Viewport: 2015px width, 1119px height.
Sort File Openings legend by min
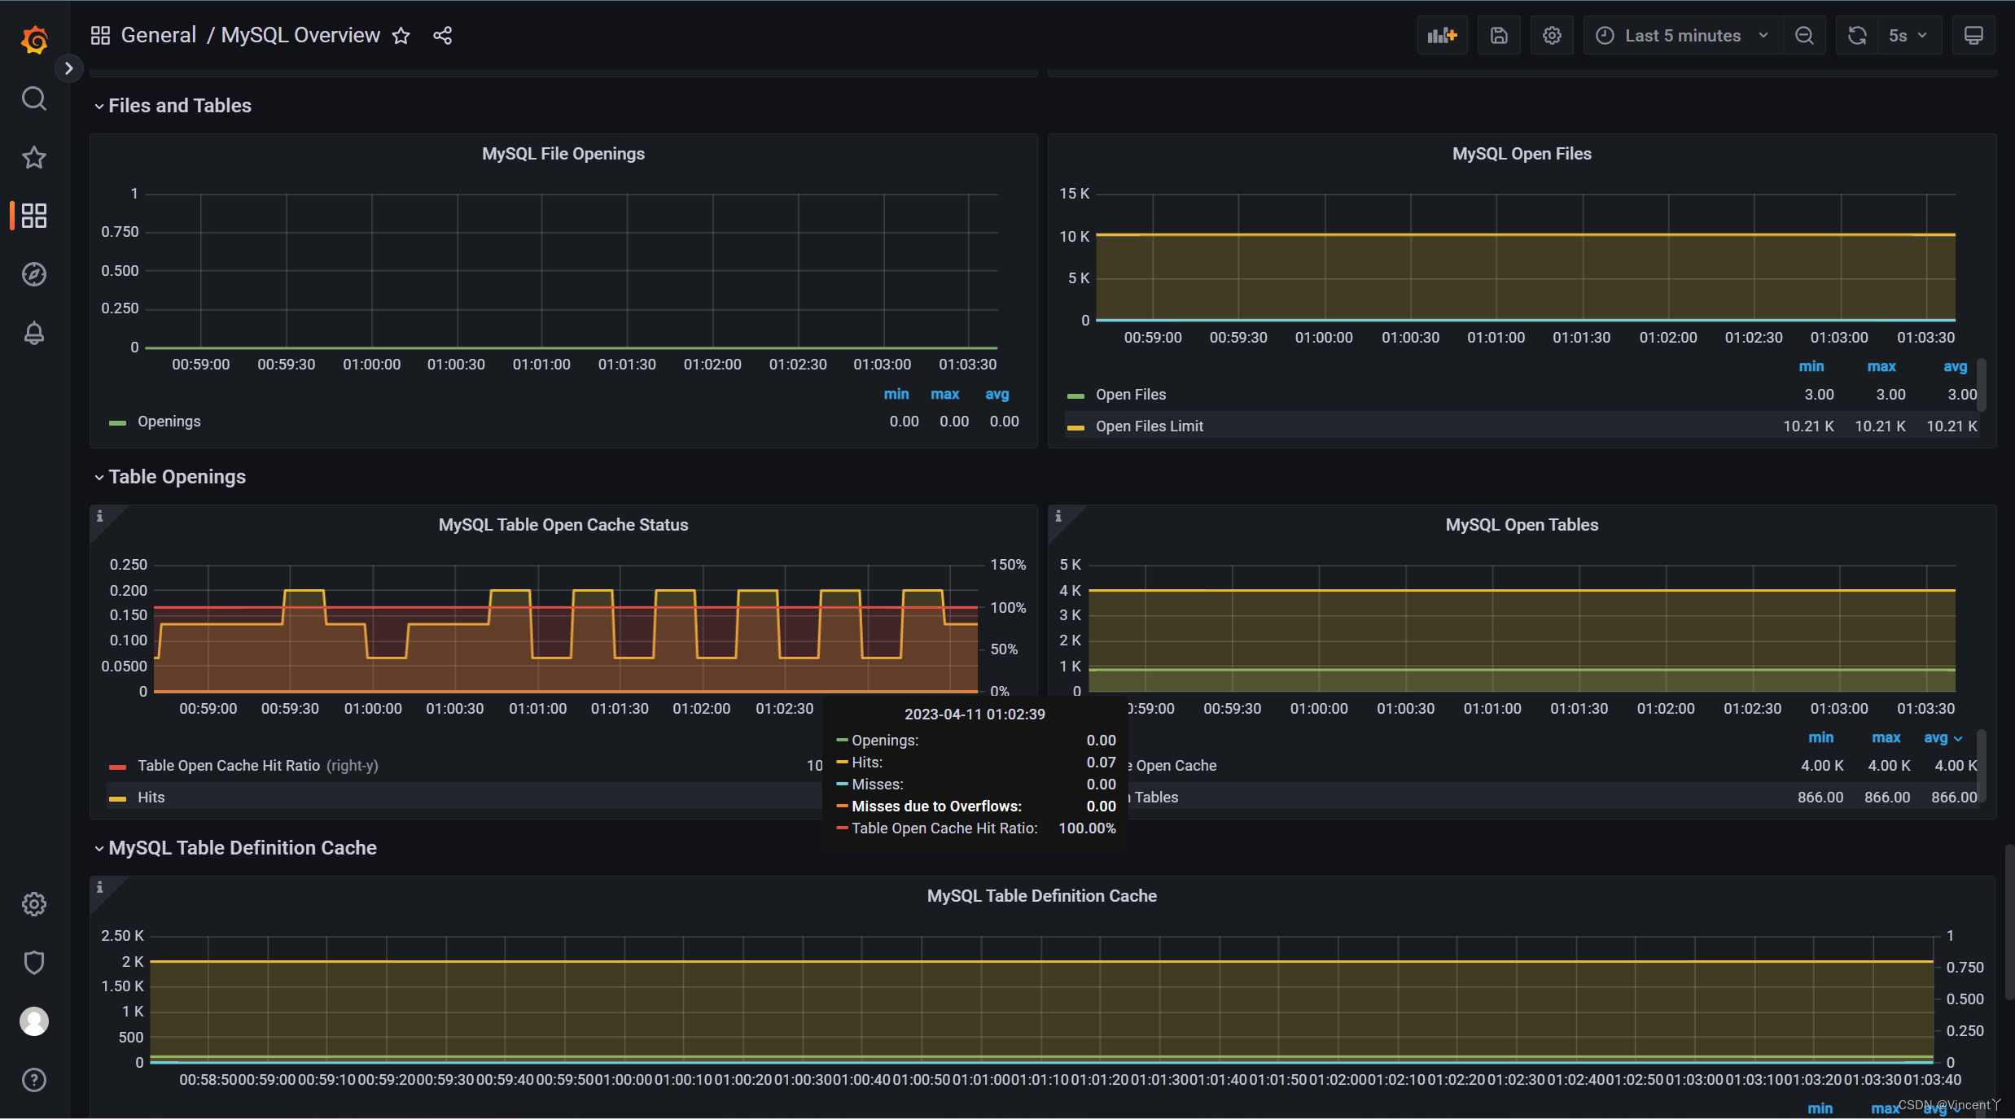pos(896,394)
